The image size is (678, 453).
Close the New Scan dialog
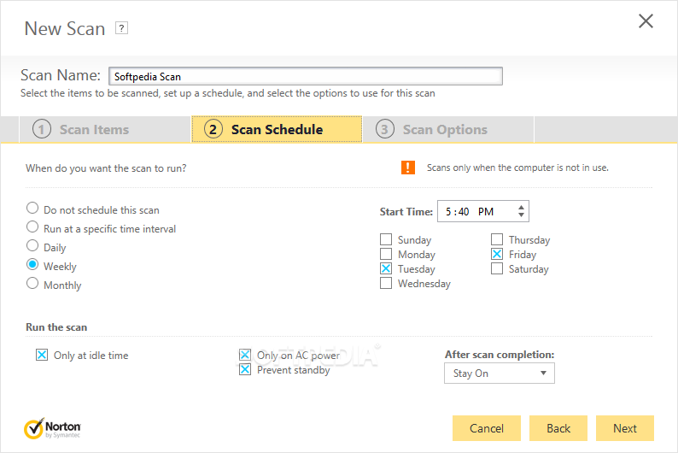646,21
